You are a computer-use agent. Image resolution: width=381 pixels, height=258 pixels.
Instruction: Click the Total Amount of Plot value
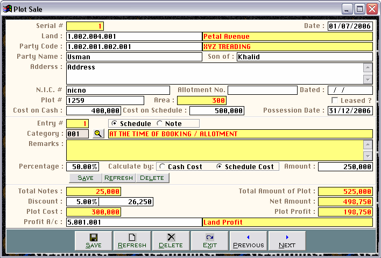pyautogui.click(x=345, y=191)
